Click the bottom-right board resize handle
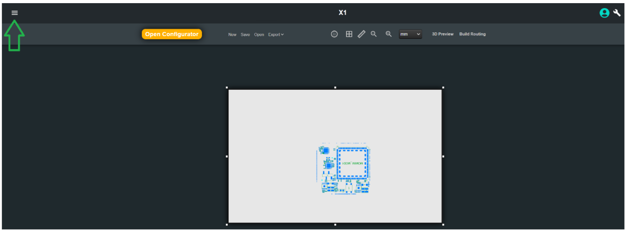The height and width of the screenshot is (231, 627). pyautogui.click(x=443, y=225)
